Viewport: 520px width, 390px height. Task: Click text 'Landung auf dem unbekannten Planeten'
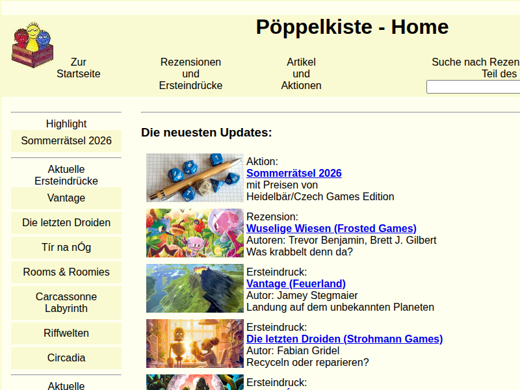340,307
